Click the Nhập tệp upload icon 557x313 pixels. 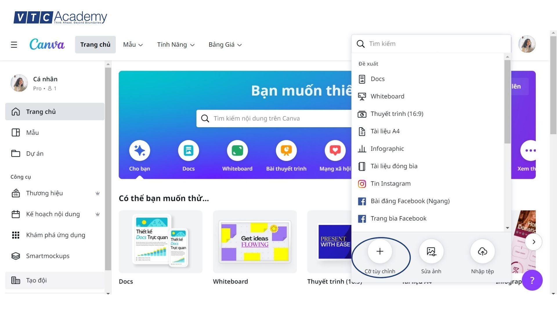pyautogui.click(x=482, y=252)
